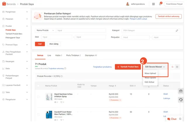
Task: Click Ubah for Hand Sanitizer product
Action: (165, 94)
